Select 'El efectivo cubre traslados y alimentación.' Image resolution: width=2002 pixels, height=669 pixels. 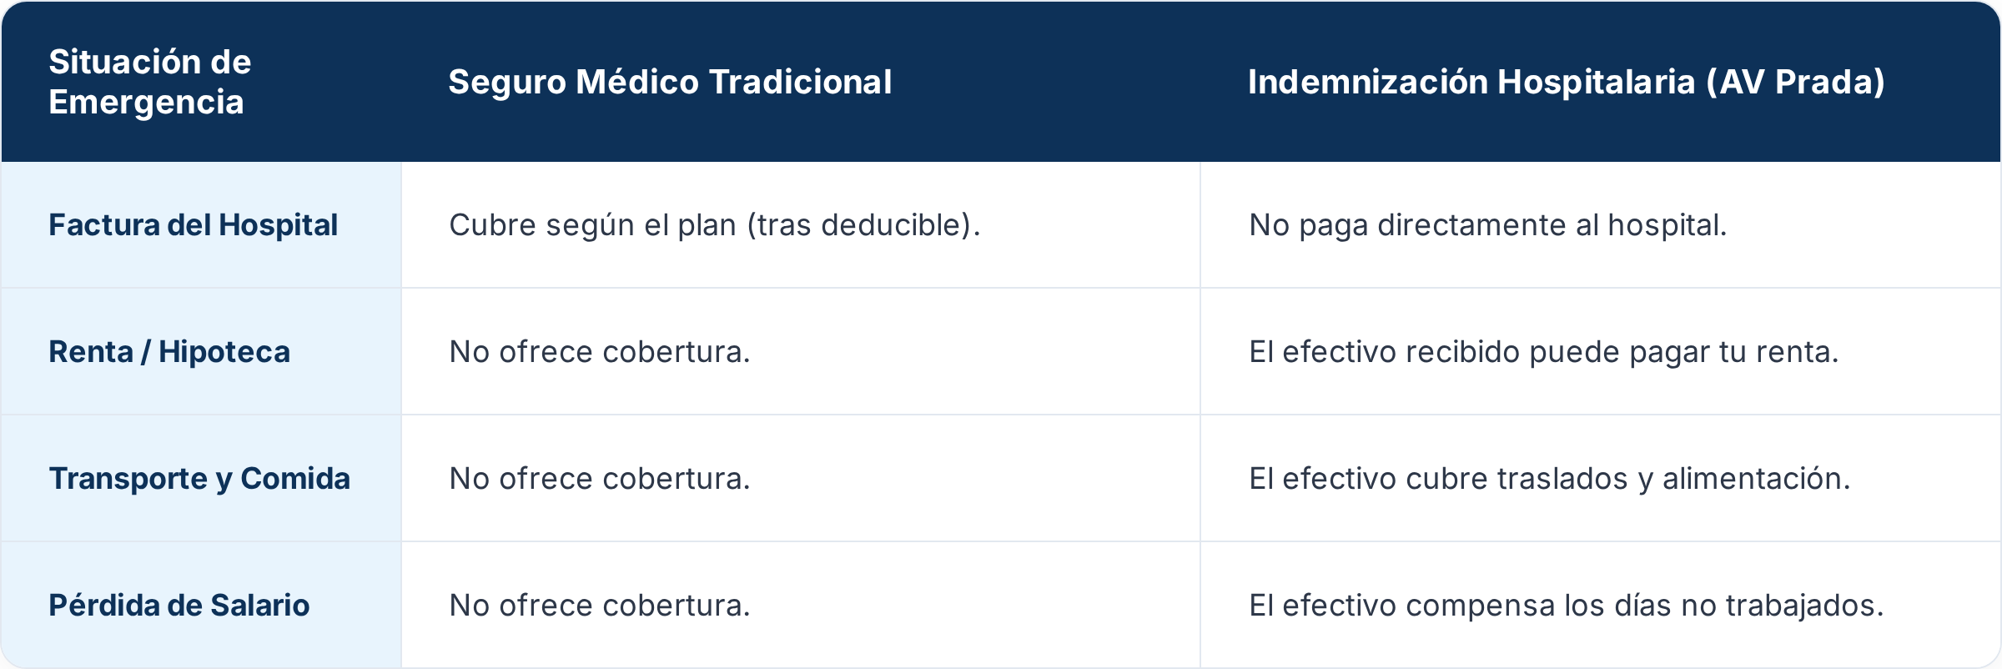1550,479
